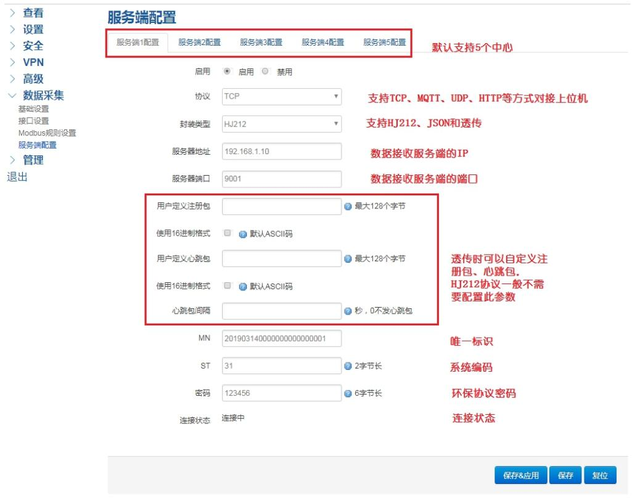This screenshot has width=640, height=503.
Task: Open ASCII format help for registration packet
Action: tap(243, 233)
